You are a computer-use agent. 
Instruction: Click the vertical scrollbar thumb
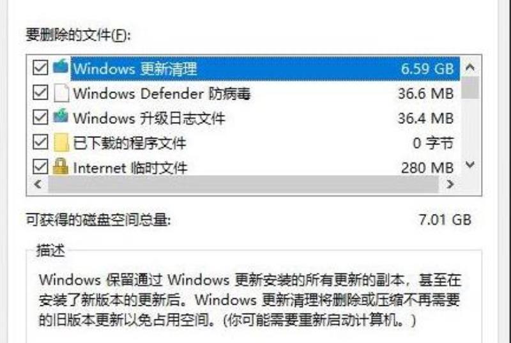point(470,88)
